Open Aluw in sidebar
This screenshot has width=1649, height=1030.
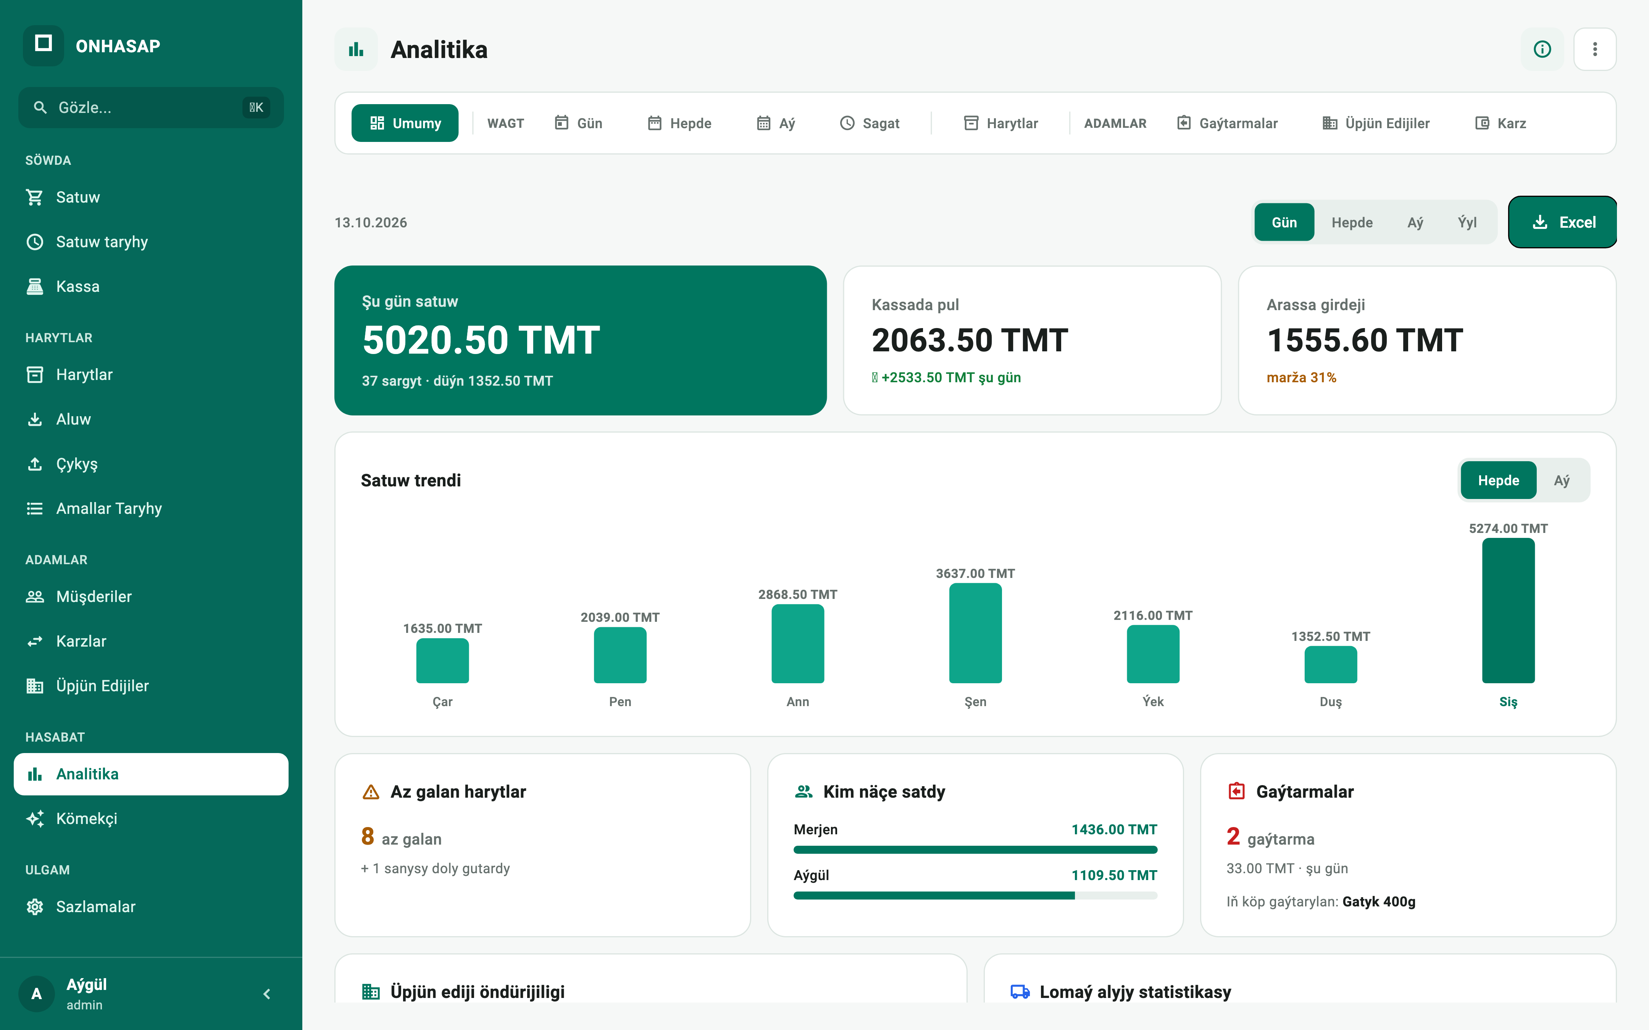click(151, 419)
